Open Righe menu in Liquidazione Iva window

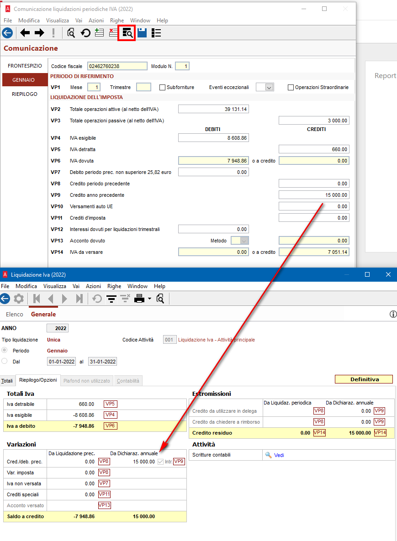click(114, 286)
